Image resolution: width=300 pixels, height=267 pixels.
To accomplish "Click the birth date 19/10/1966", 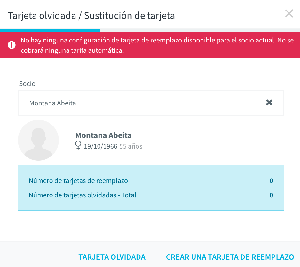I will [x=101, y=146].
